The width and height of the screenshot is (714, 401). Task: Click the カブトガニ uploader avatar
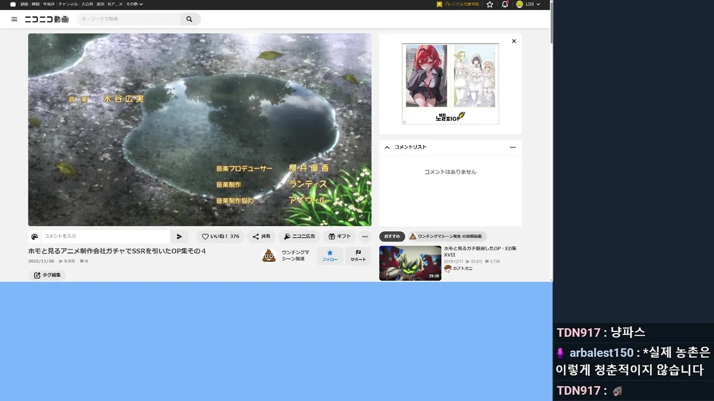(x=448, y=268)
